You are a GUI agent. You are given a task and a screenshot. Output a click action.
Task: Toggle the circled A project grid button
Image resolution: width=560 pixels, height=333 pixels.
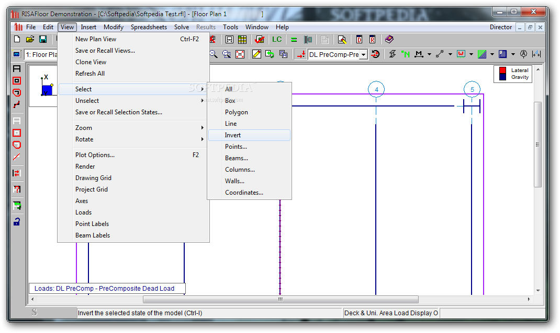(x=523, y=54)
